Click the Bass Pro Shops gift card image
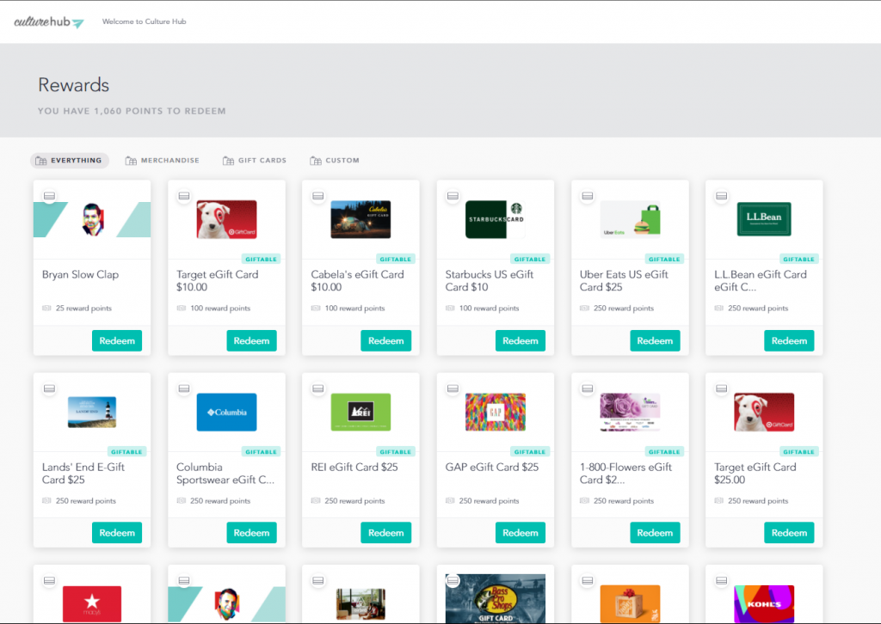The image size is (881, 624). (x=495, y=598)
